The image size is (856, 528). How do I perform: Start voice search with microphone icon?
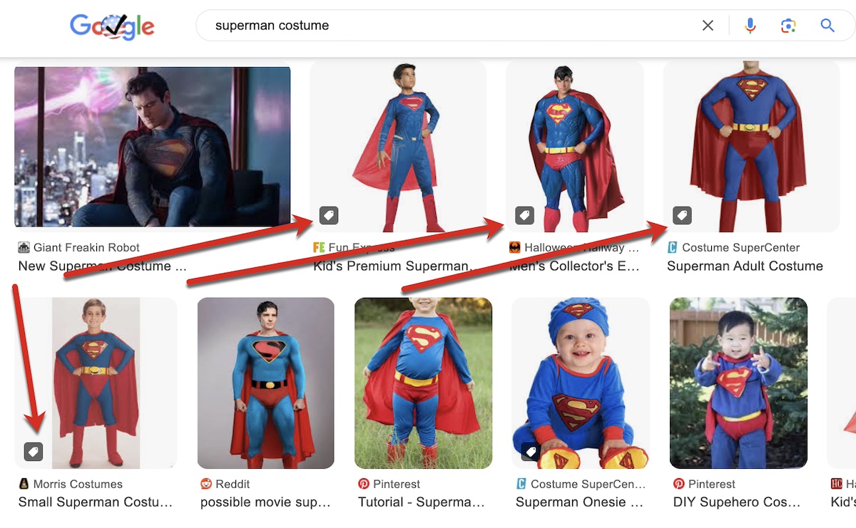pyautogui.click(x=750, y=26)
